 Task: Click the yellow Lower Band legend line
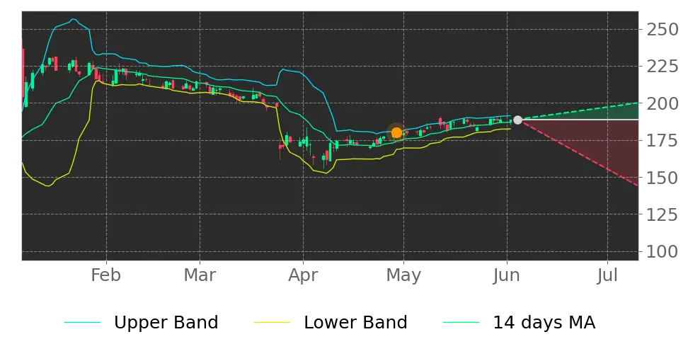pyautogui.click(x=272, y=323)
